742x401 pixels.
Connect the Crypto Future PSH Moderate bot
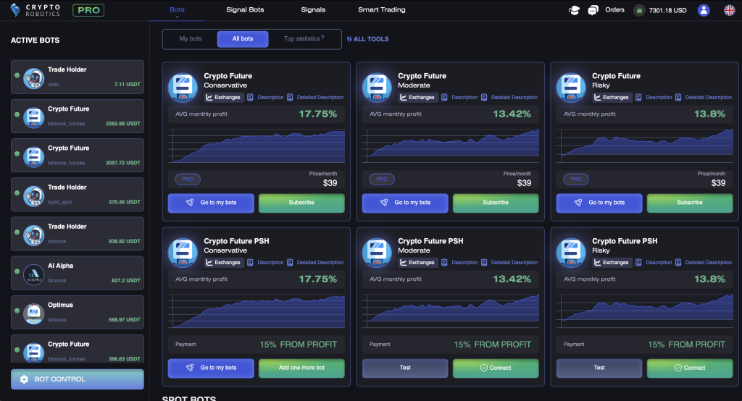point(496,368)
